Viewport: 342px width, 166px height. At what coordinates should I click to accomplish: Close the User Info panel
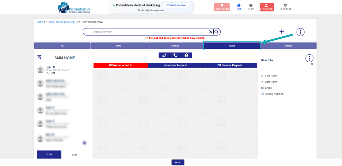coord(312,64)
